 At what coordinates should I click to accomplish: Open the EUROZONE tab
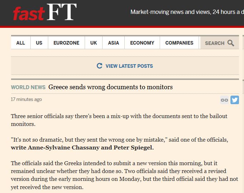coord(66,43)
